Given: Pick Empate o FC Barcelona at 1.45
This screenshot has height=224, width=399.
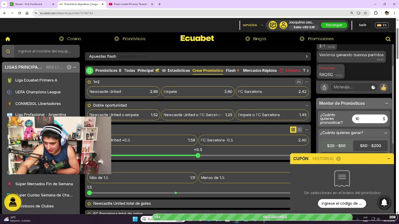Looking at the screenshot, I should 272,115.
